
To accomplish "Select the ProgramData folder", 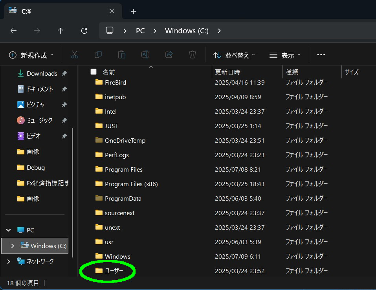I will coord(123,199).
